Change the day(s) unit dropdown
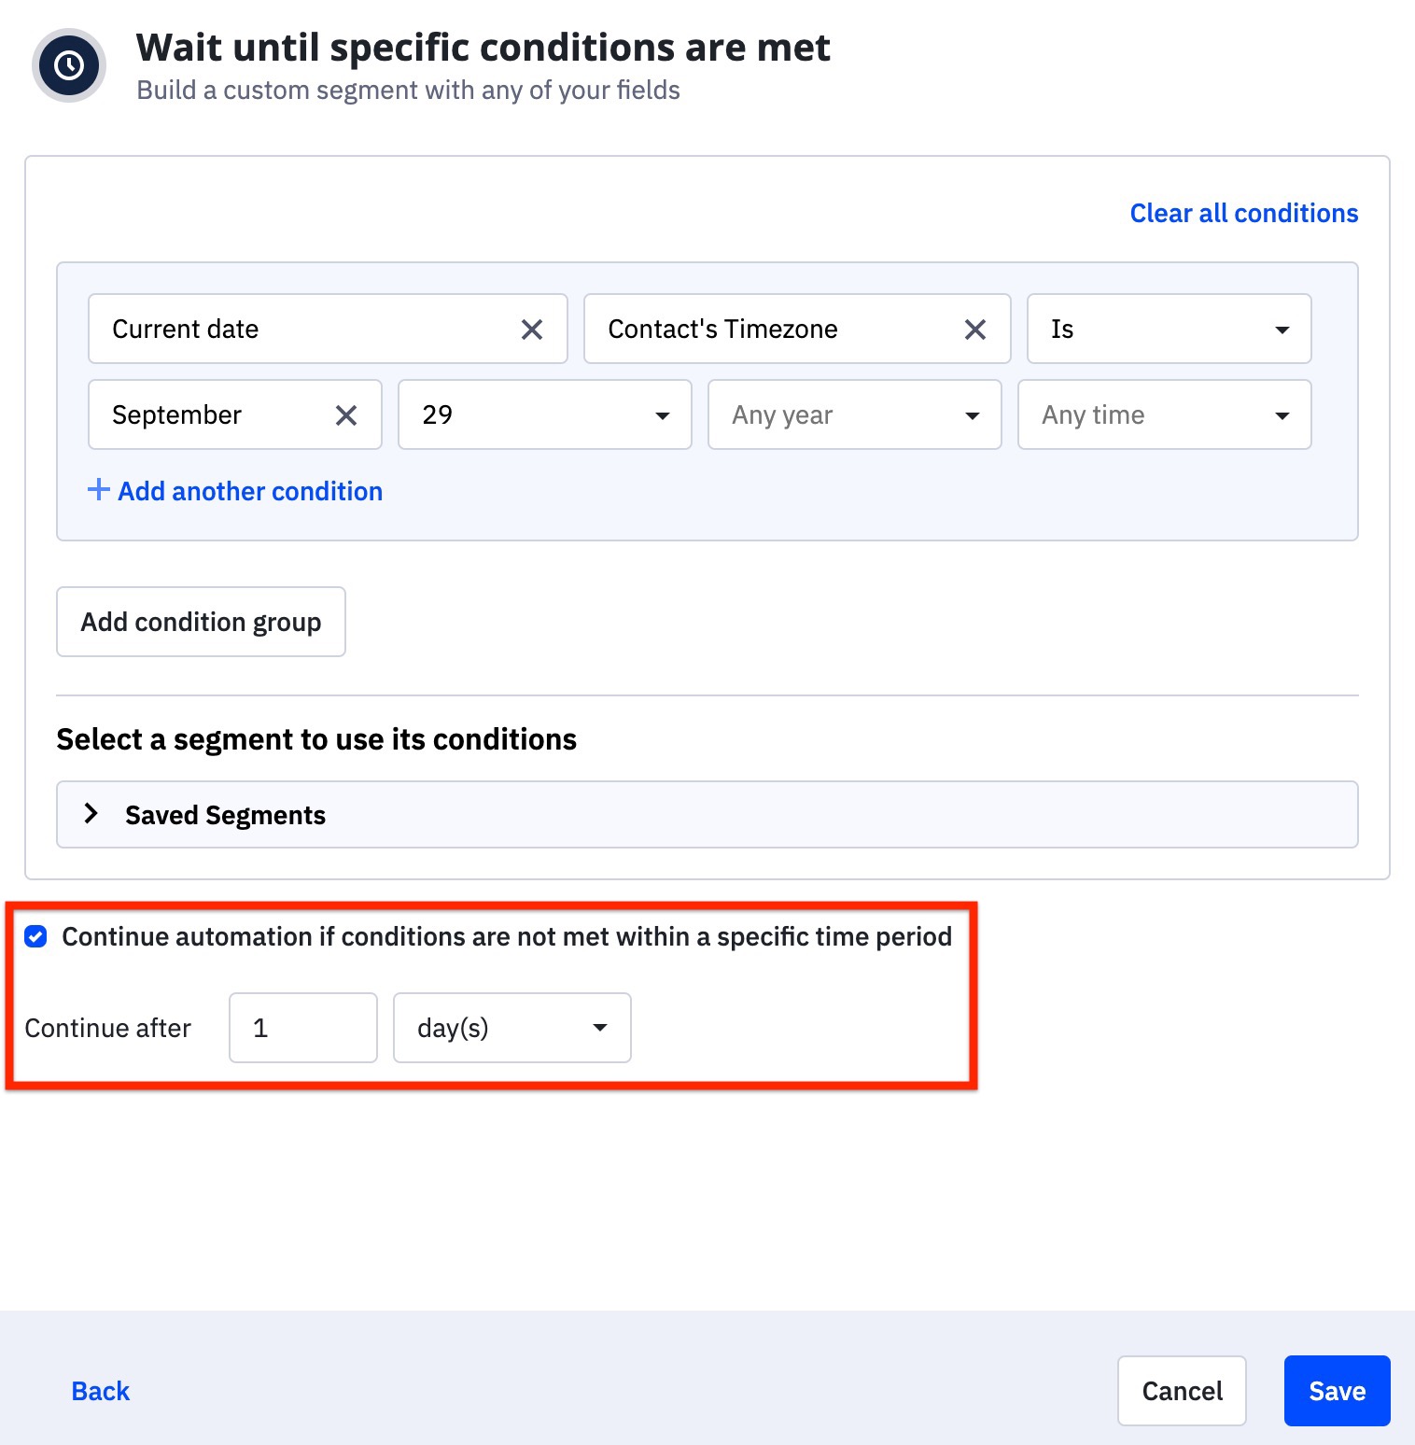This screenshot has width=1415, height=1445. click(511, 1028)
